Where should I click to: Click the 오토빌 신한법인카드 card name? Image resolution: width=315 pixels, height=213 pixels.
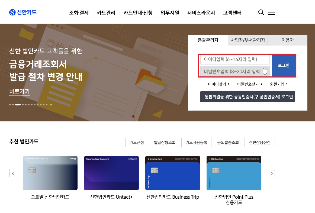(x=50, y=197)
